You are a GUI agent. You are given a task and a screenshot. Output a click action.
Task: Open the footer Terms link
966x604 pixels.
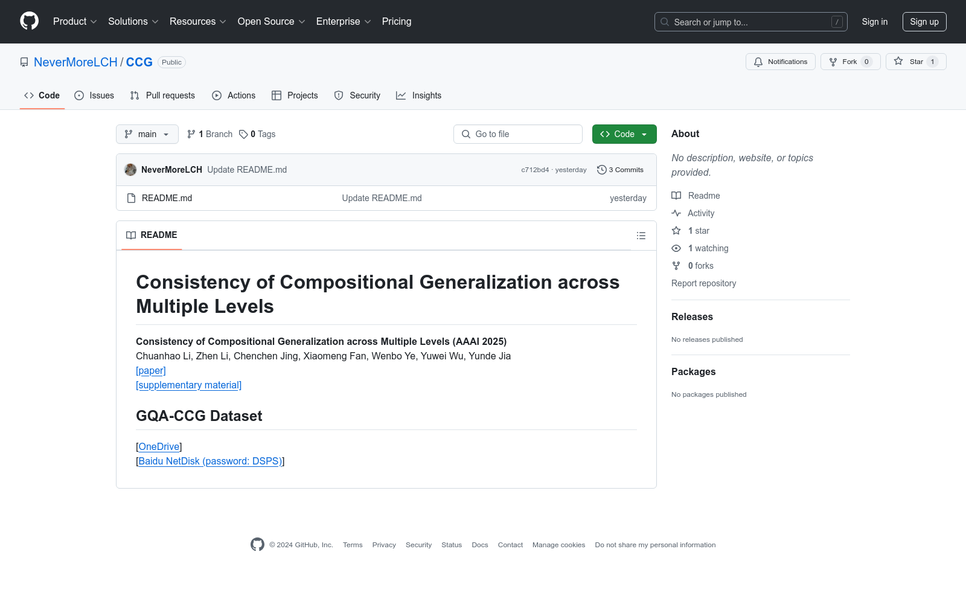353,545
